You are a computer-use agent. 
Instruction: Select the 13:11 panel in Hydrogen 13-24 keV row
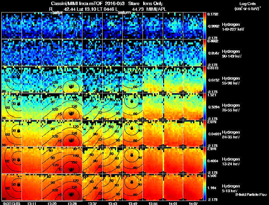pos(32,160)
